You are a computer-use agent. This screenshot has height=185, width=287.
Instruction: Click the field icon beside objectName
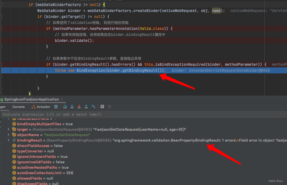coord(14,135)
